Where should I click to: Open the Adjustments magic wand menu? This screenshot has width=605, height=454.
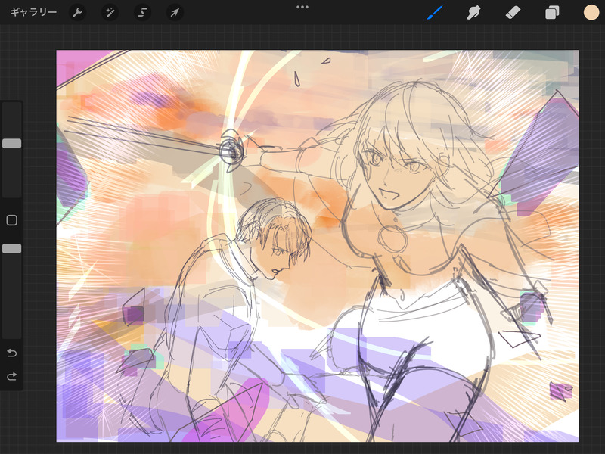coord(110,13)
